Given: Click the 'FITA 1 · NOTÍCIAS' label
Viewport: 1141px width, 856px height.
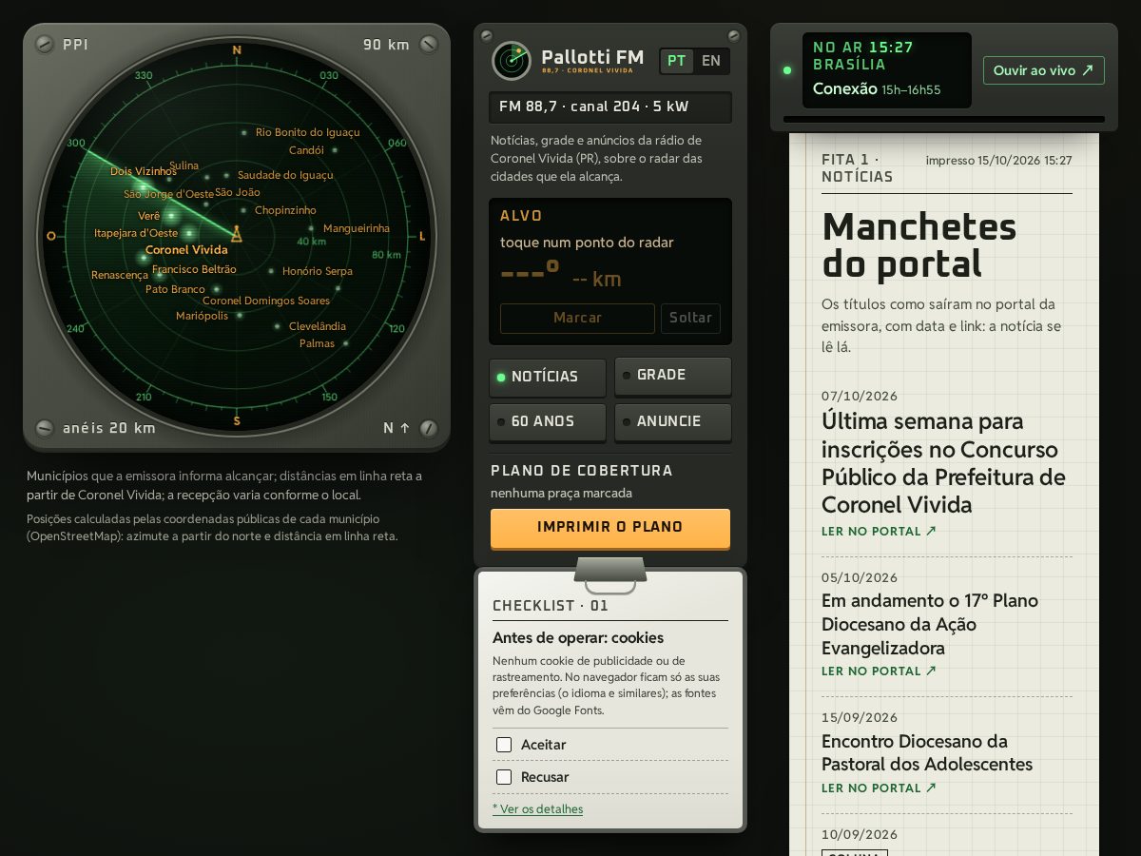Looking at the screenshot, I should [858, 168].
